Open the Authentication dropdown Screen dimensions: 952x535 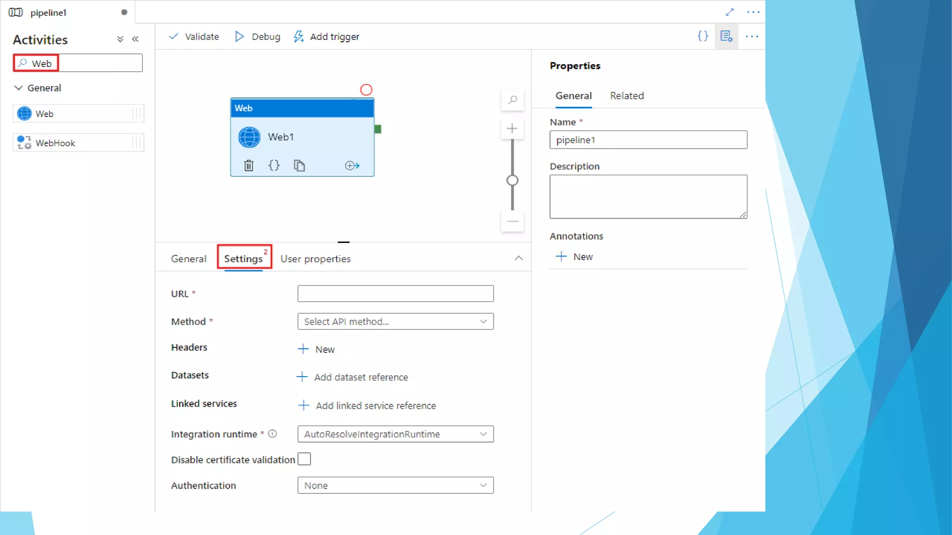395,485
